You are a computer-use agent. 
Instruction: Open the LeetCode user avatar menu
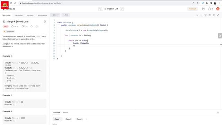218,9
